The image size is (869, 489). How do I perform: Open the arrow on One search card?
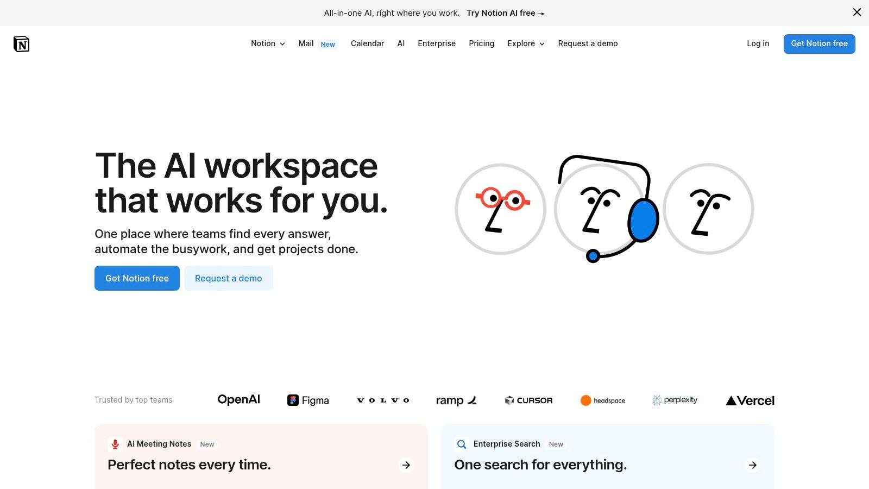click(x=753, y=465)
